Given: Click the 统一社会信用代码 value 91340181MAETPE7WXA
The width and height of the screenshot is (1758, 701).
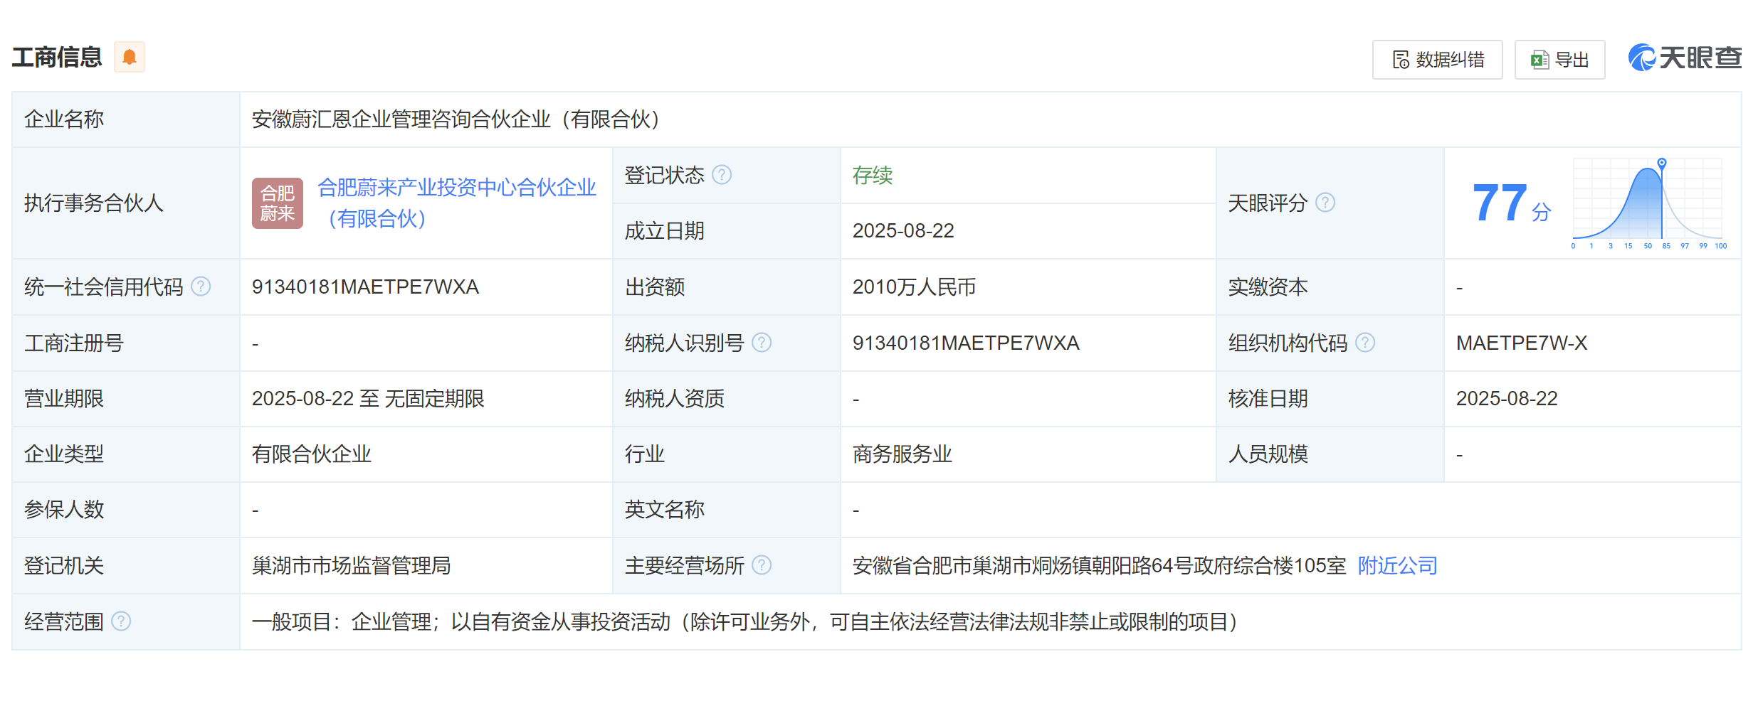Looking at the screenshot, I should (365, 287).
